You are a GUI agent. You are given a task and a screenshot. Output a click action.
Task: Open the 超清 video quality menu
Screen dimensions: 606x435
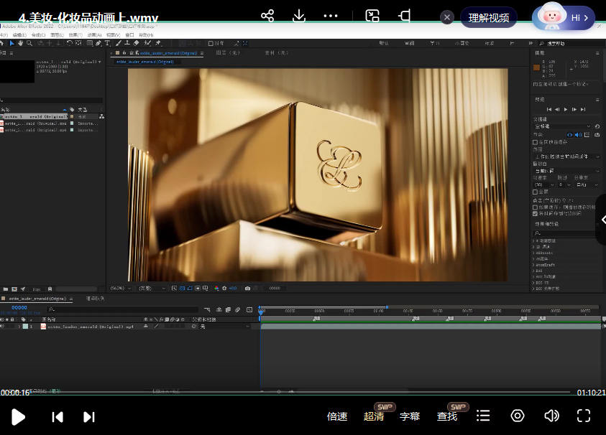point(374,416)
